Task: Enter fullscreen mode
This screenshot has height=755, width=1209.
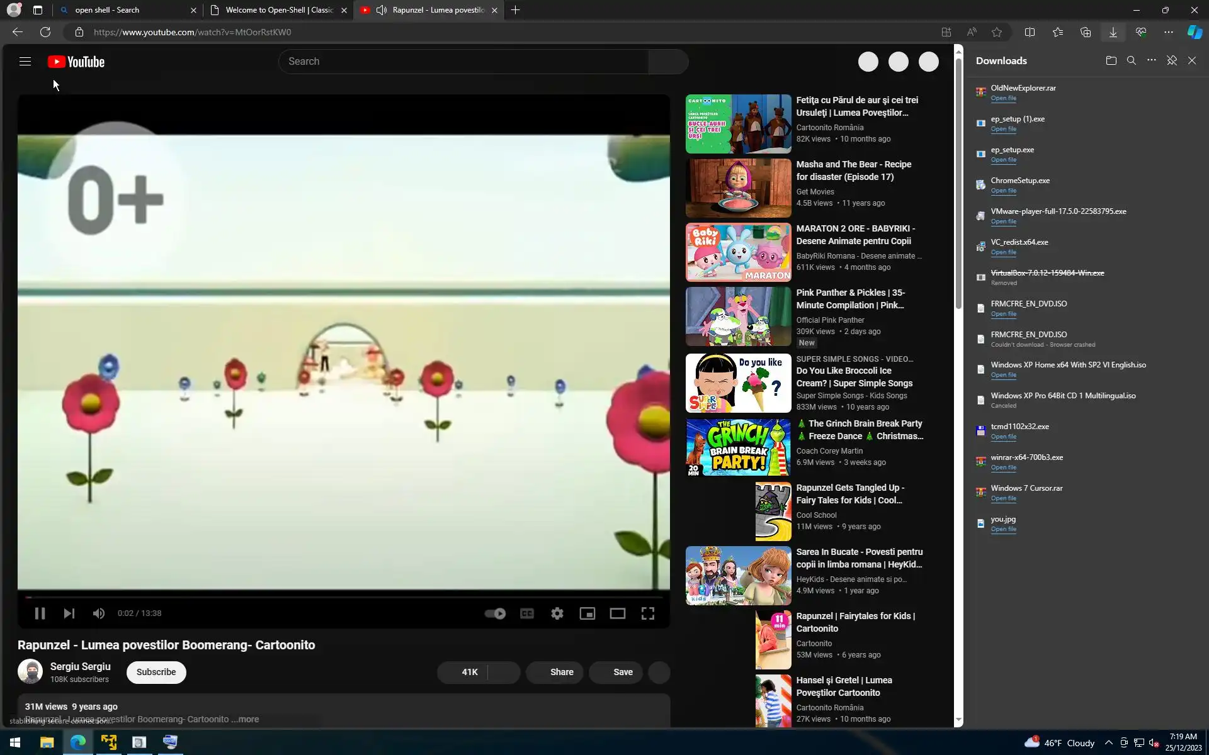Action: (x=647, y=613)
